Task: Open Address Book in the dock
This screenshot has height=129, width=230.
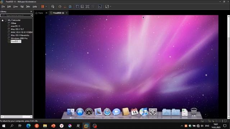Action: point(125,112)
